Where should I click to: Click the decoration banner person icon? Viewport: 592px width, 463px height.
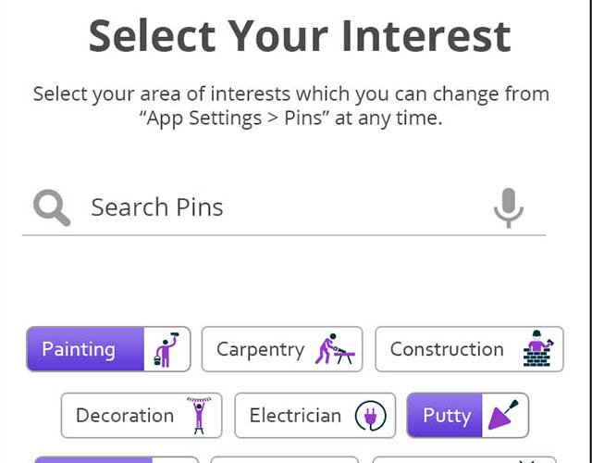(x=199, y=416)
